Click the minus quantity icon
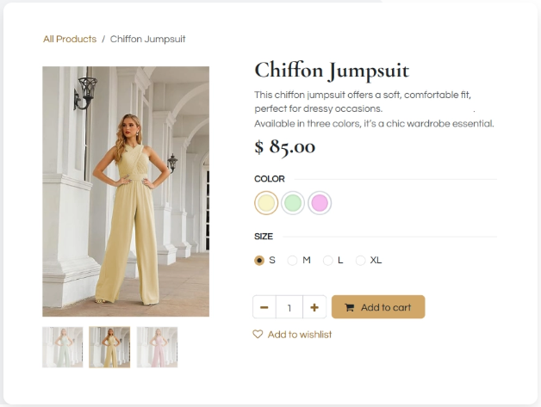The height and width of the screenshot is (407, 541). coord(264,307)
